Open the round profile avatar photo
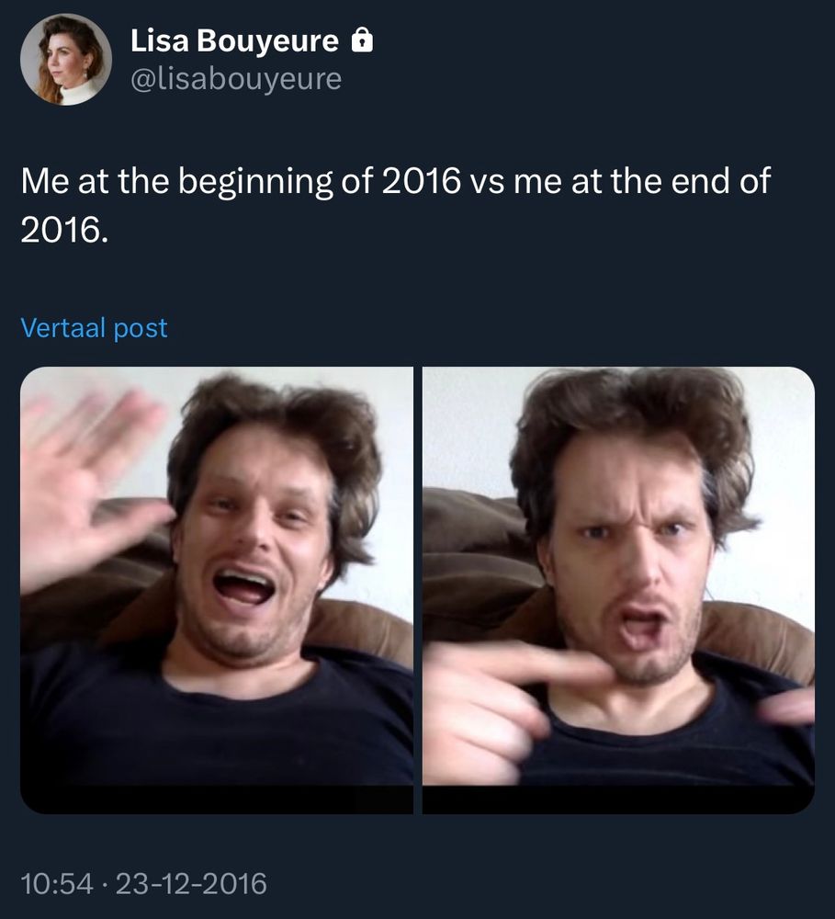The image size is (835, 919). point(65,59)
